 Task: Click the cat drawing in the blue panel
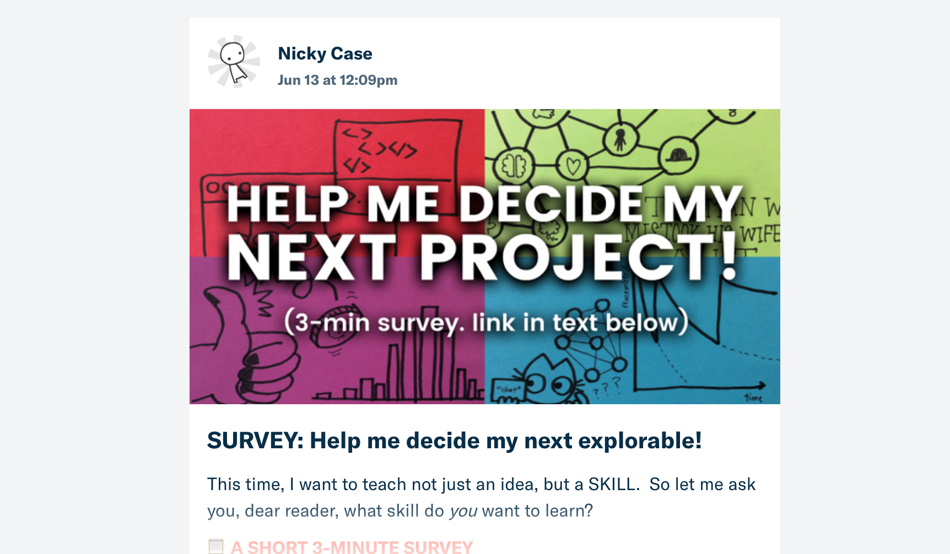coord(551,380)
